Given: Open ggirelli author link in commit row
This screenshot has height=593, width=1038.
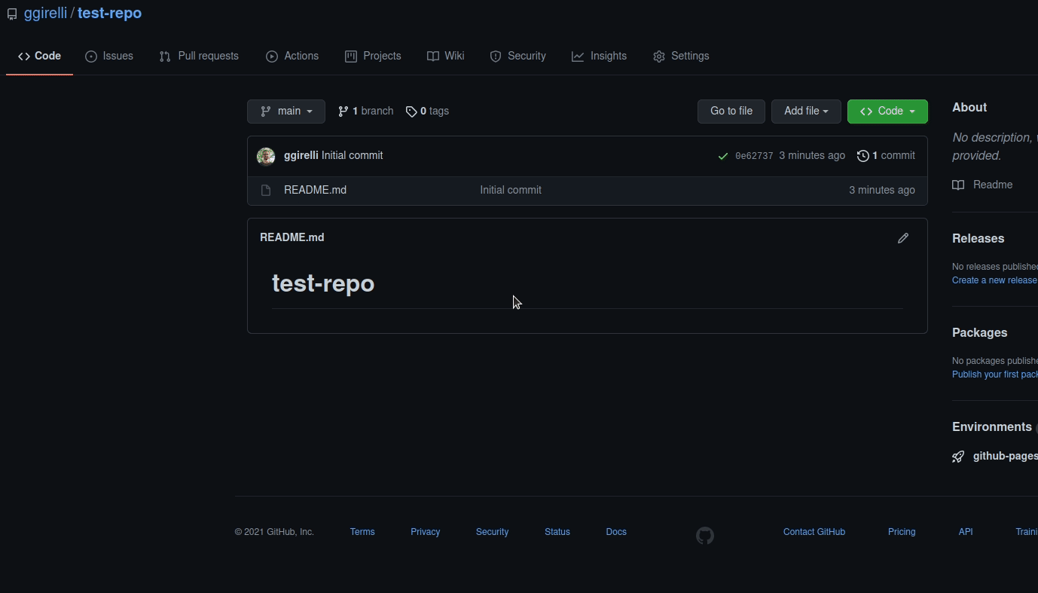Looking at the screenshot, I should tap(301, 155).
